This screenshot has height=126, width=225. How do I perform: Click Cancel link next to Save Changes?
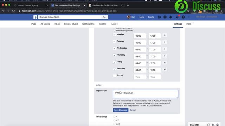tap(133, 110)
